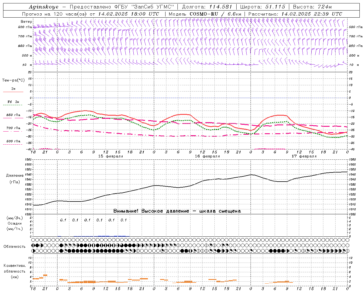
Task: Click the "Облачность" cloud cover row label
Action: pyautogui.click(x=15, y=247)
